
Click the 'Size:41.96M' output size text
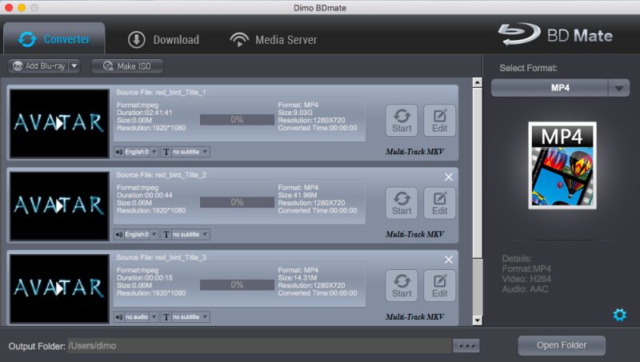297,195
